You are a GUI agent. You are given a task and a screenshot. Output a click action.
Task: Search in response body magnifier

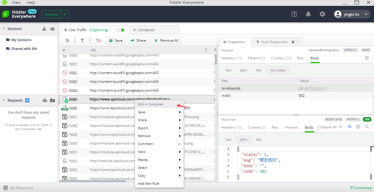tap(367, 127)
